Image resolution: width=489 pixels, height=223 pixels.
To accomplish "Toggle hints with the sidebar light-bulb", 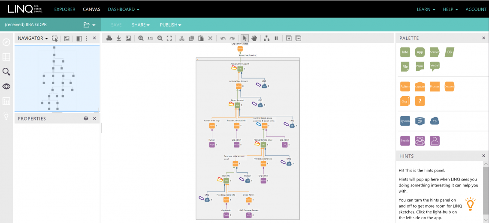I will coord(6,116).
